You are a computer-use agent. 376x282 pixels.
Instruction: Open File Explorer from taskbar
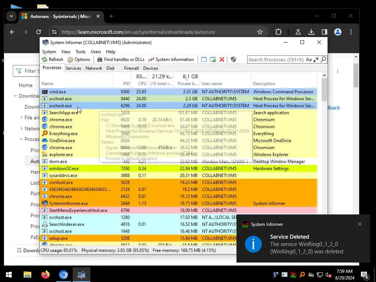[27, 275]
